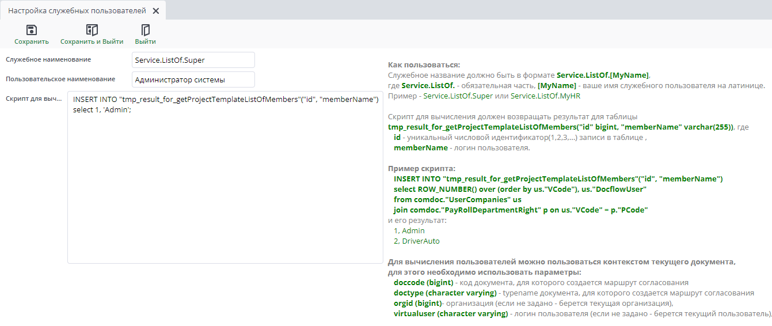Click the truncated 'Скрипт для выч...' label
Image resolution: width=772 pixels, height=326 pixels.
pos(33,98)
